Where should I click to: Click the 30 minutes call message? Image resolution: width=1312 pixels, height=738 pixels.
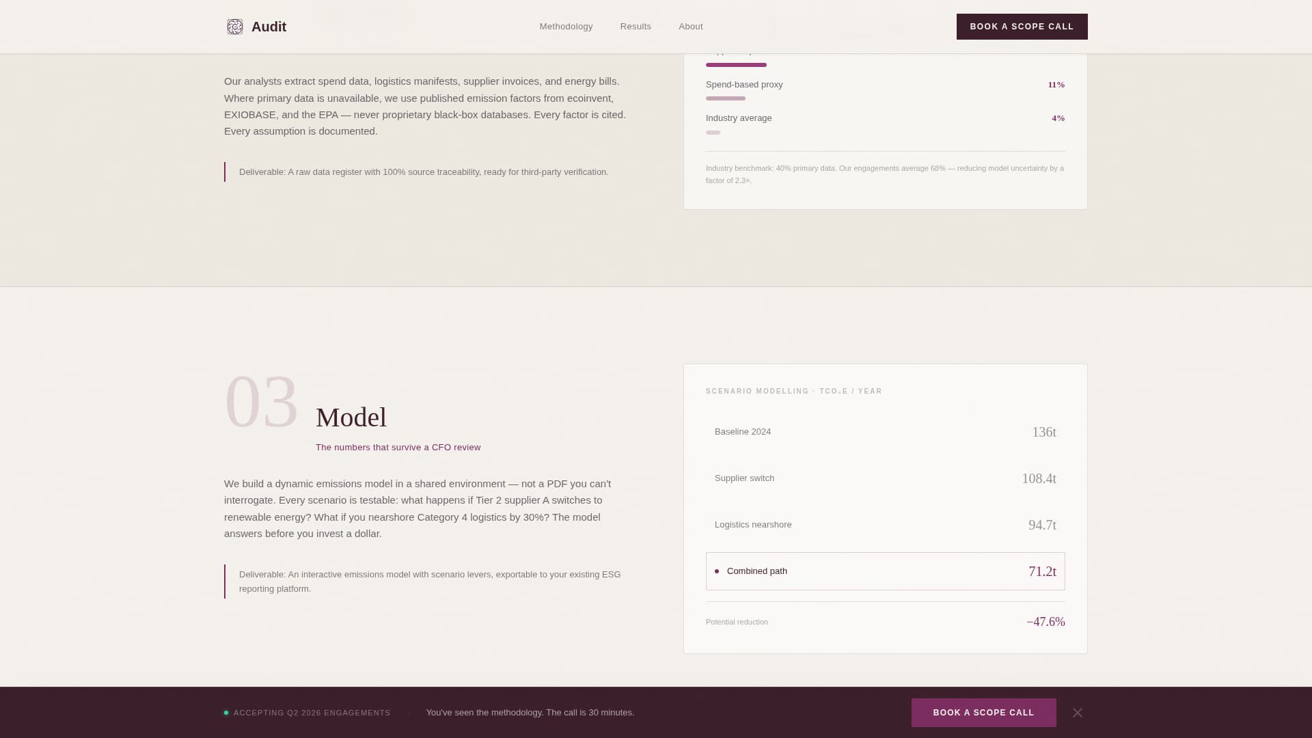click(530, 713)
